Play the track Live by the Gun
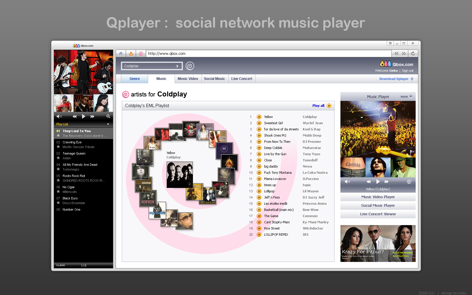472x295 pixels. [x=259, y=154]
